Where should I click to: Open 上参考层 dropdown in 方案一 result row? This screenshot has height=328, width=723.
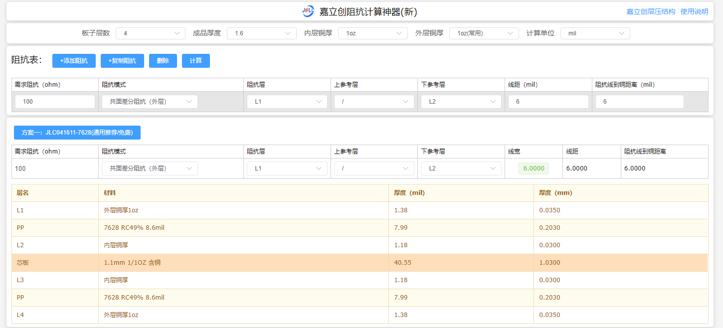point(374,168)
